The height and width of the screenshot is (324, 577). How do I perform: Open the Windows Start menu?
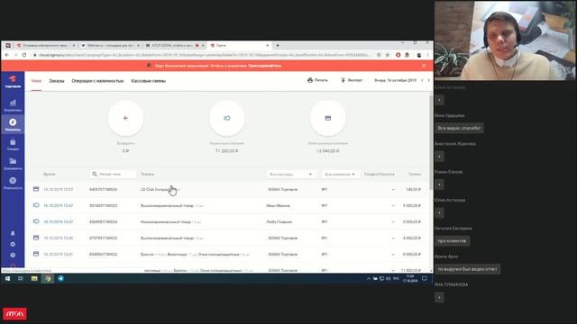(x=7, y=279)
